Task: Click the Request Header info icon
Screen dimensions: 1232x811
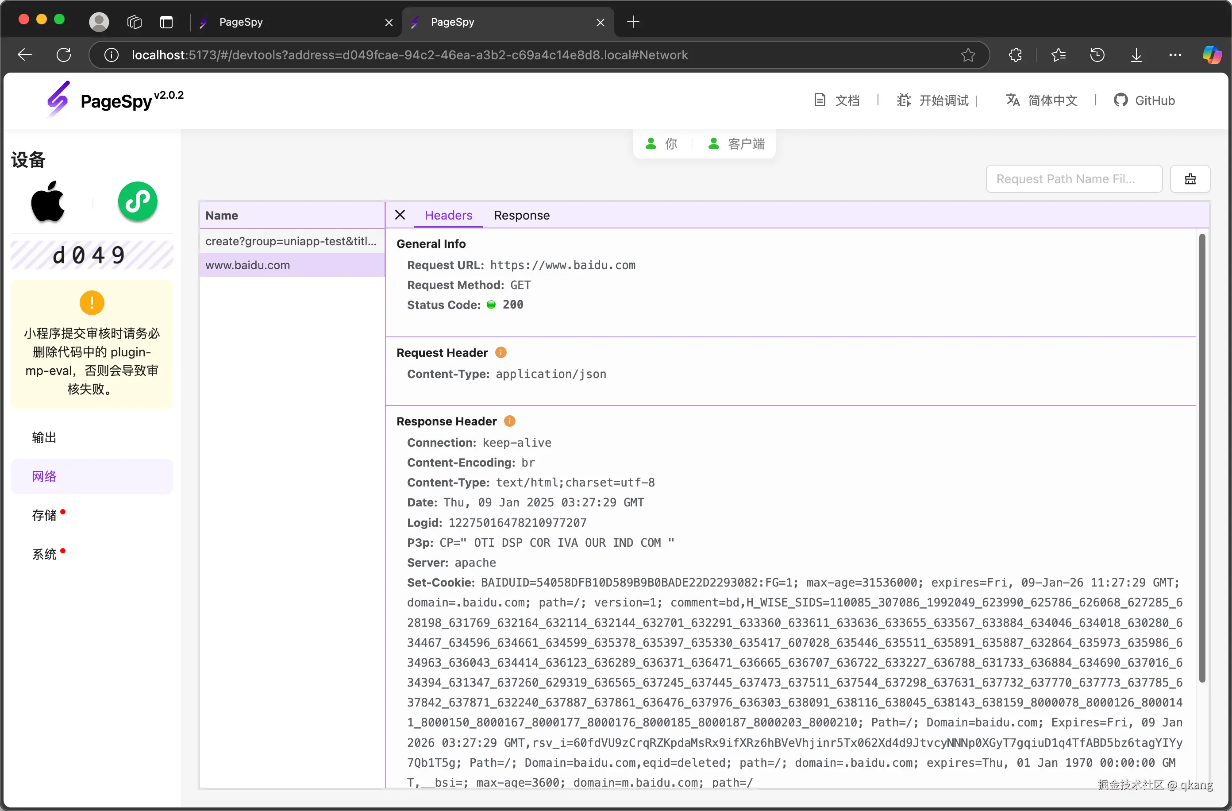Action: click(x=500, y=353)
